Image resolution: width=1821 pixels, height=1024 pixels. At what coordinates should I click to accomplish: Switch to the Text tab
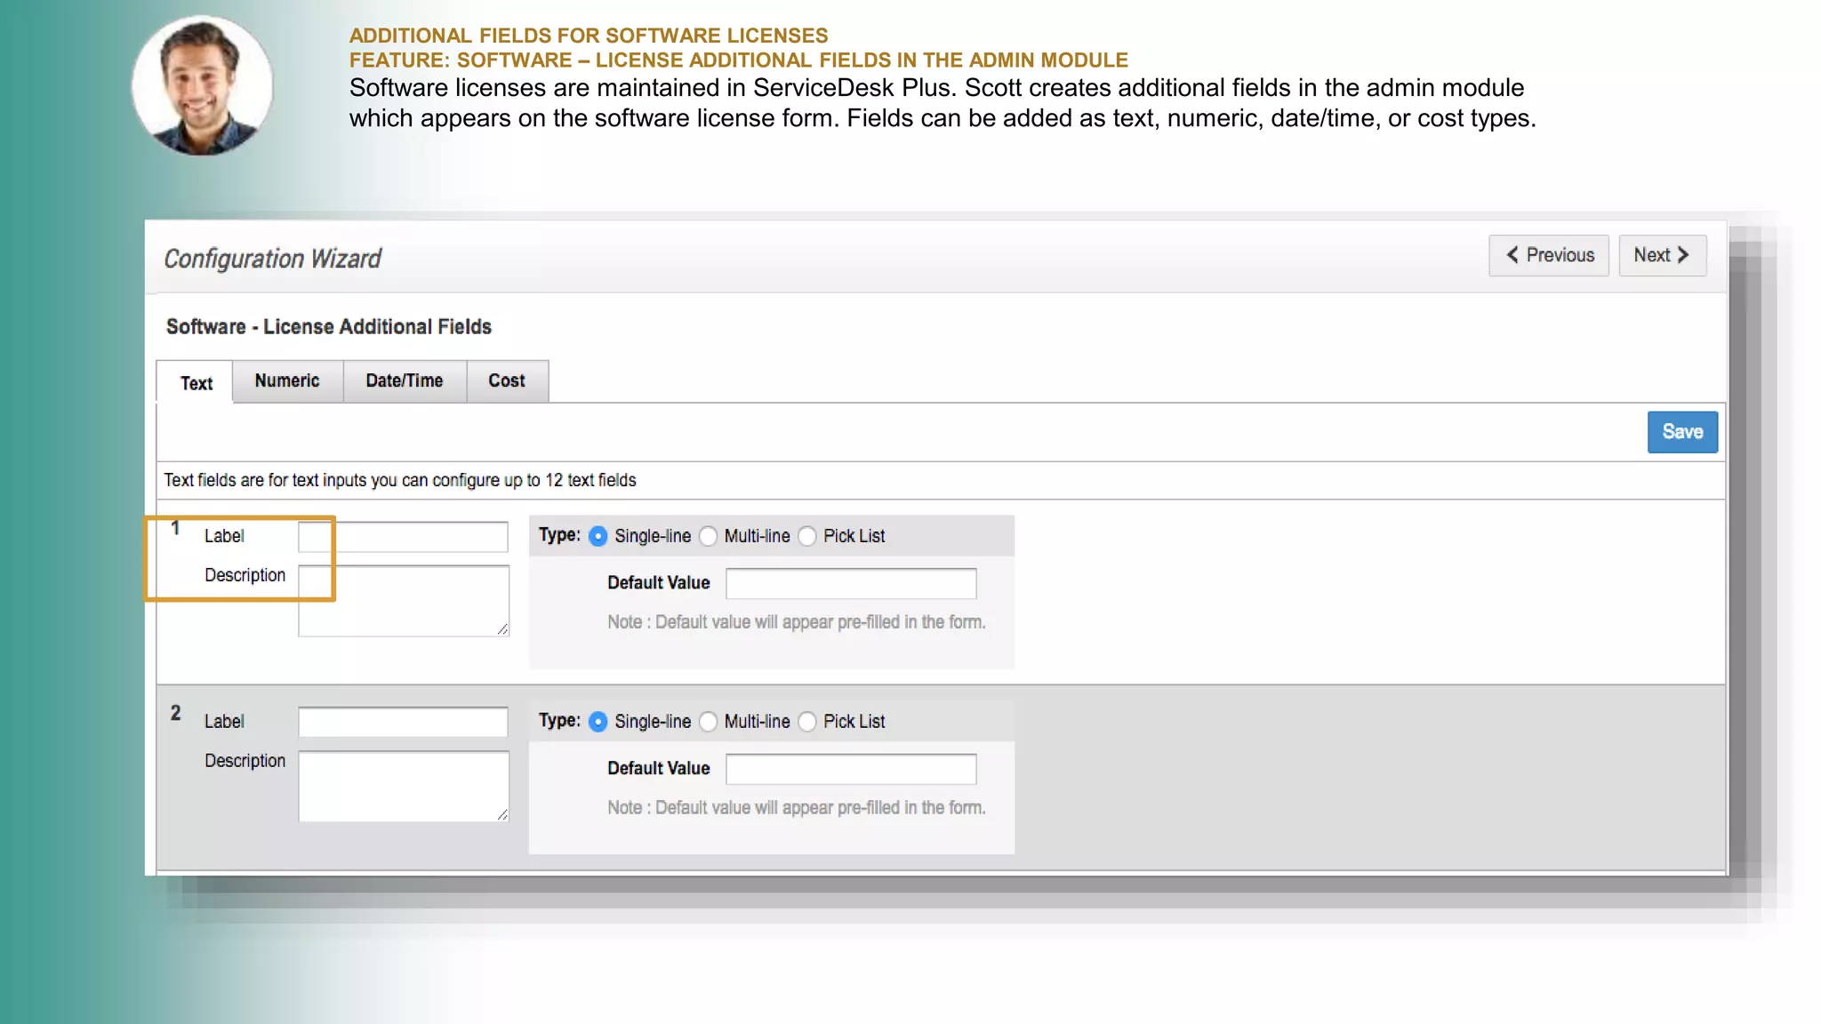point(196,382)
